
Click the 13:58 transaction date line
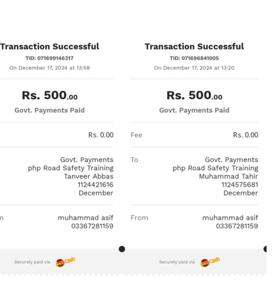[x=49, y=68]
